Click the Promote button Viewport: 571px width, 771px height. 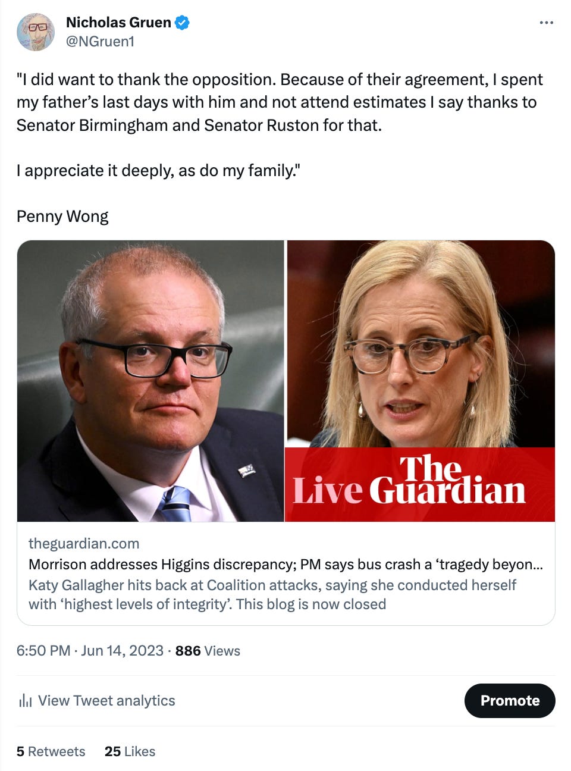[x=510, y=700]
